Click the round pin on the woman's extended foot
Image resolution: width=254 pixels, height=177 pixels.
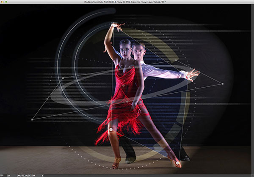pyautogui.click(x=178, y=163)
